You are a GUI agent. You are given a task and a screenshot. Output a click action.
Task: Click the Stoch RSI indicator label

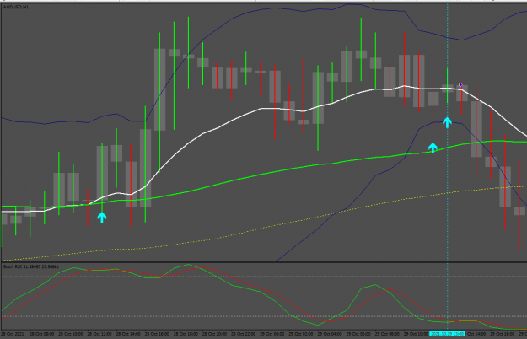click(31, 266)
